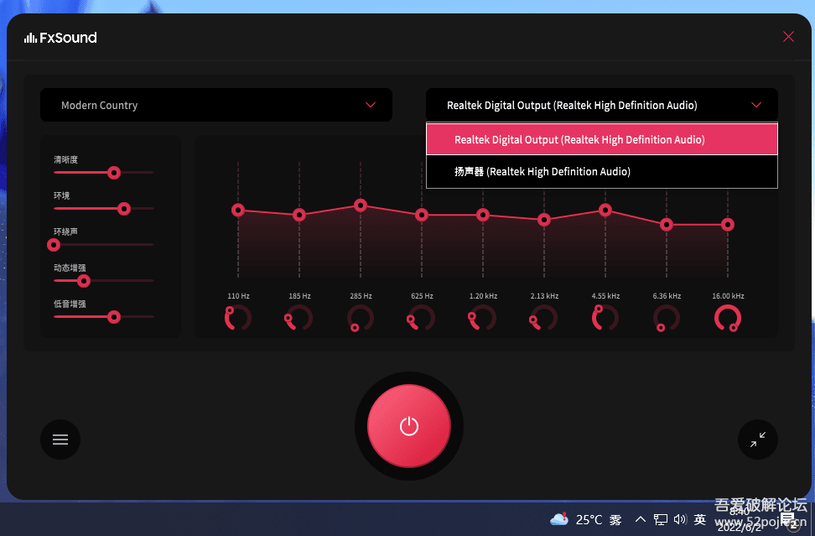Image resolution: width=815 pixels, height=536 pixels.
Task: Click the 6.36 kHz EQ band point
Action: (x=667, y=225)
